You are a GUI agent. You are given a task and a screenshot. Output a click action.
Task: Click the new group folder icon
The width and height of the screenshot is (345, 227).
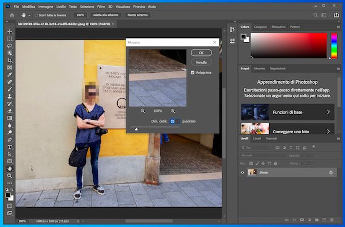click(x=317, y=220)
